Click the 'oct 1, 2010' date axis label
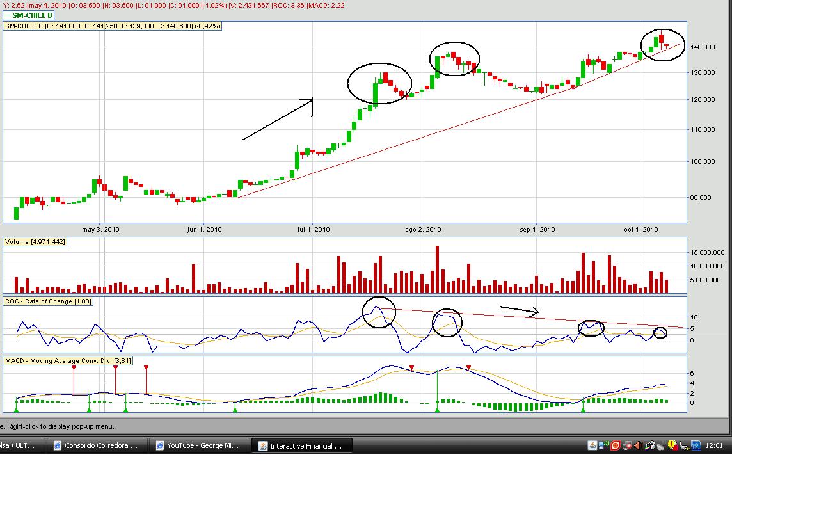This screenshot has height=512, width=819. (642, 229)
